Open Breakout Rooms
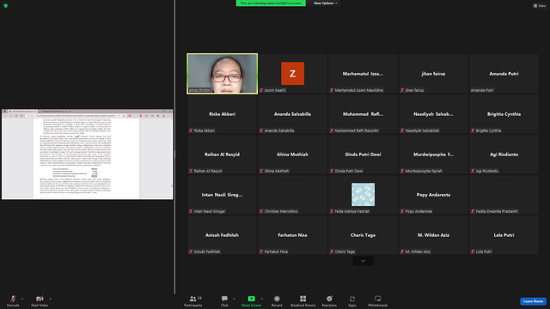 point(302,300)
